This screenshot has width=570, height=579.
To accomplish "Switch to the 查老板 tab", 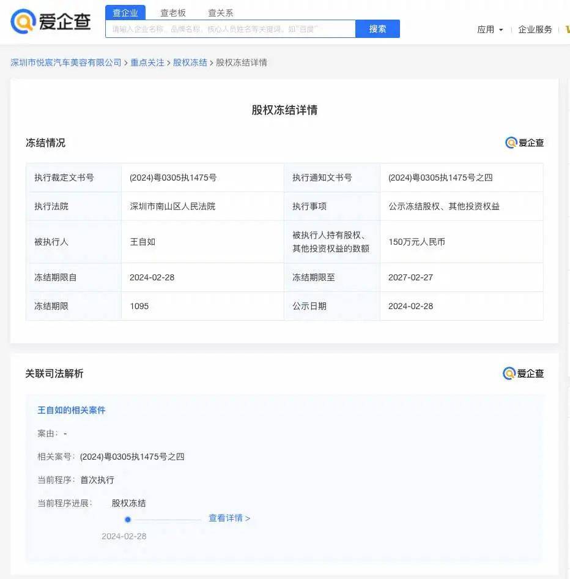I will click(x=173, y=13).
